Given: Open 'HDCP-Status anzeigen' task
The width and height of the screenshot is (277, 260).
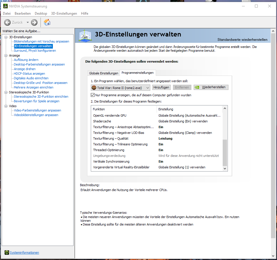Looking at the screenshot, I should click(29, 74).
